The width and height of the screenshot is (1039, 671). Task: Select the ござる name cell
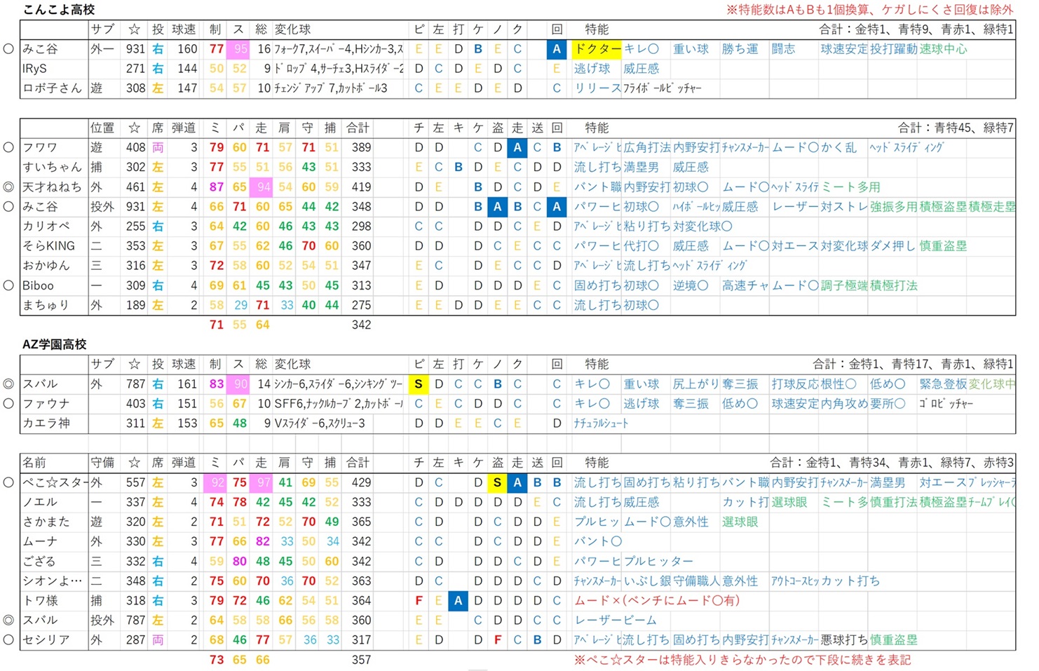pyautogui.click(x=55, y=561)
